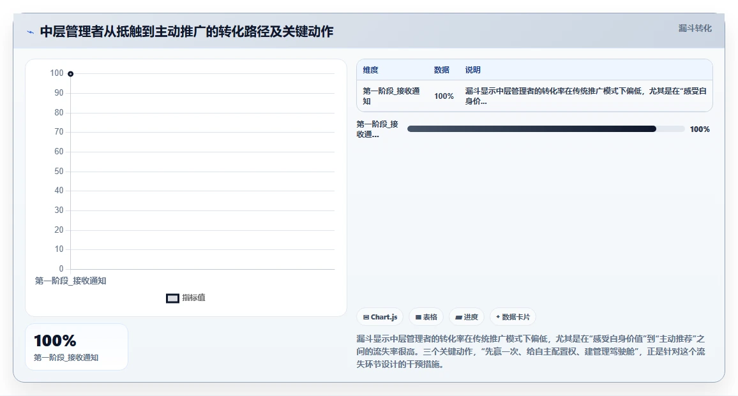Click the 100% value beside progress bar
The height and width of the screenshot is (396, 738).
(x=700, y=129)
